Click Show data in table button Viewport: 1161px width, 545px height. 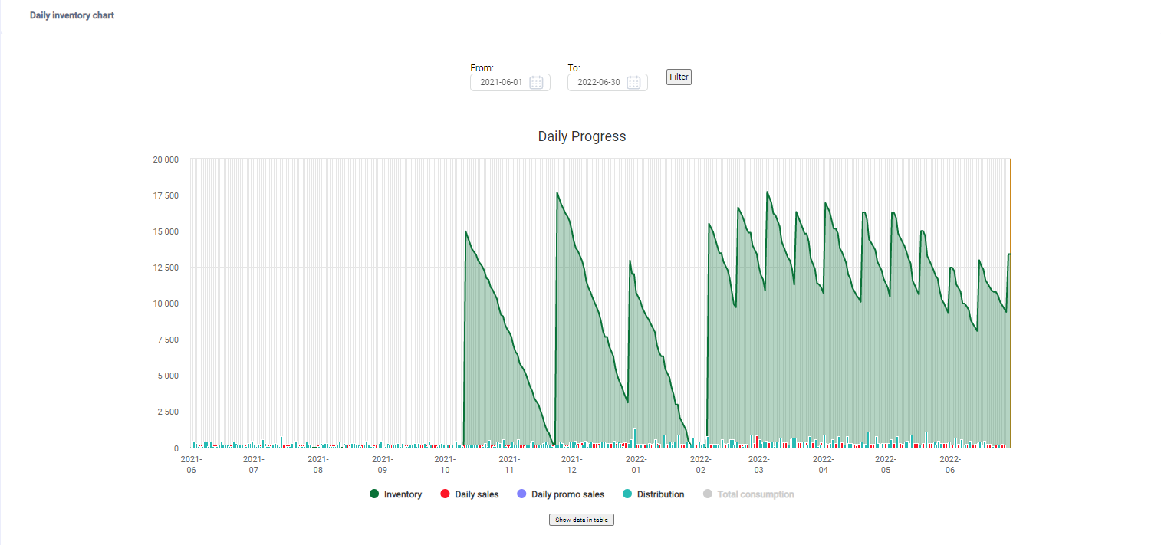[581, 520]
